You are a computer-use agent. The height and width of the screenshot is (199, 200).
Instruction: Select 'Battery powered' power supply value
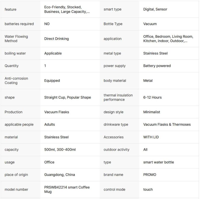[x=157, y=66]
